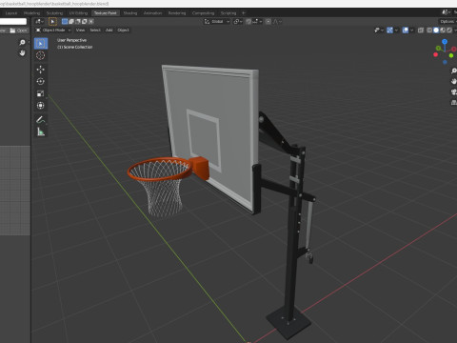Screen dimensions: 457x343
Task: Switch to material preview shading
Action: (443, 30)
